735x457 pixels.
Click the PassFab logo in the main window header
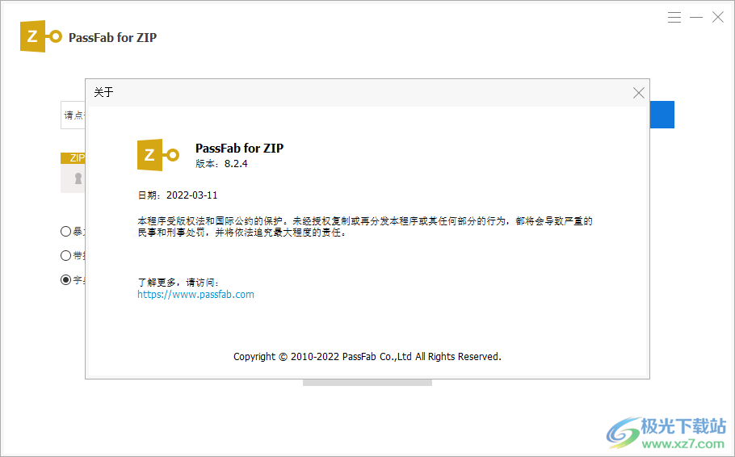pyautogui.click(x=41, y=36)
